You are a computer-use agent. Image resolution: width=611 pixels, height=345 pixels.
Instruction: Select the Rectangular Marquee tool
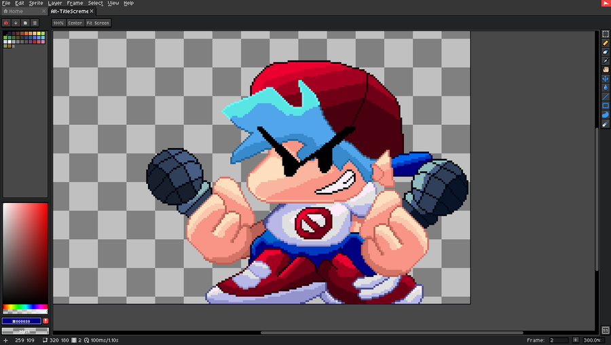(x=605, y=34)
